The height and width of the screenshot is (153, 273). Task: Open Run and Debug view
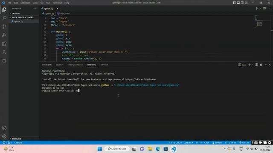(x=4, y=35)
